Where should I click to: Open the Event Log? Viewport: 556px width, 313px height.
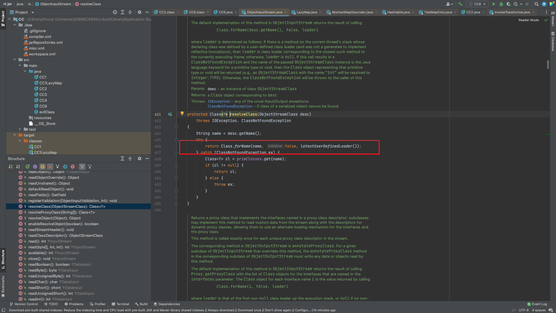point(537,304)
